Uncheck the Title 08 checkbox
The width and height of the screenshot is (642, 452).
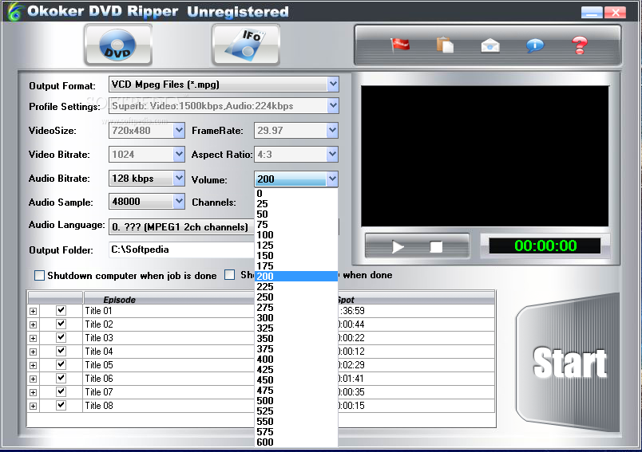[61, 405]
